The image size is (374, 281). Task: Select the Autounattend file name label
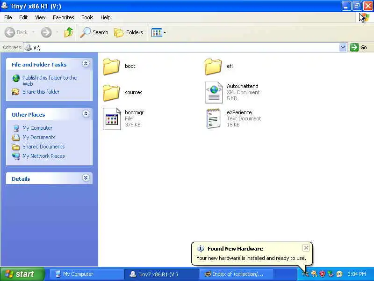coord(243,86)
